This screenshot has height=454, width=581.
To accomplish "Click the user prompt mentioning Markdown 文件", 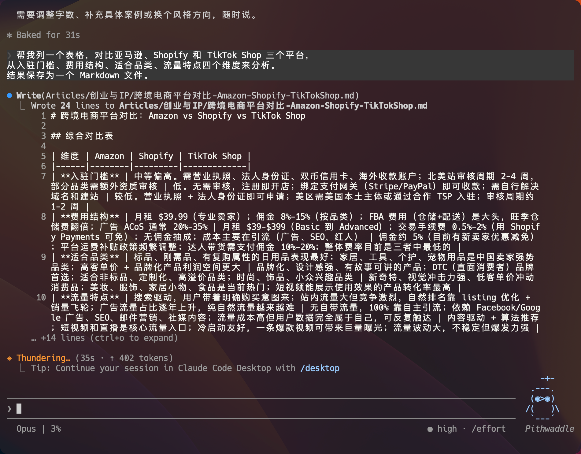I will coord(290,65).
